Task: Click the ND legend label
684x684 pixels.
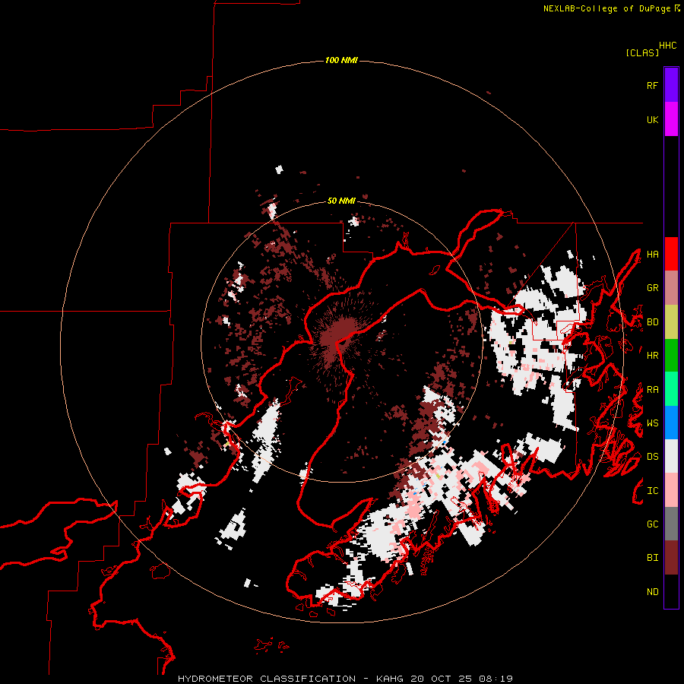Action: tap(652, 592)
